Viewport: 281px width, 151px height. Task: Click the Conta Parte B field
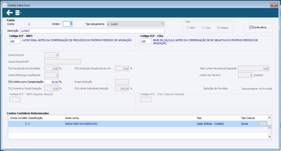(x=51, y=55)
